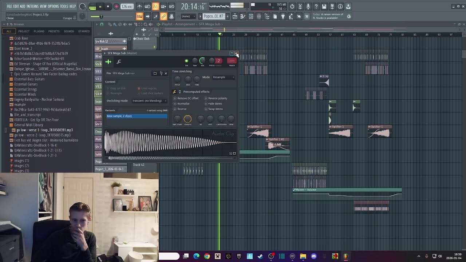This screenshot has height=262, width=466.
Task: Click the save project floppy icon
Action: [324, 7]
